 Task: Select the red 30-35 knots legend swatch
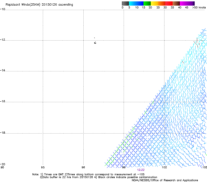[x=169, y=3]
